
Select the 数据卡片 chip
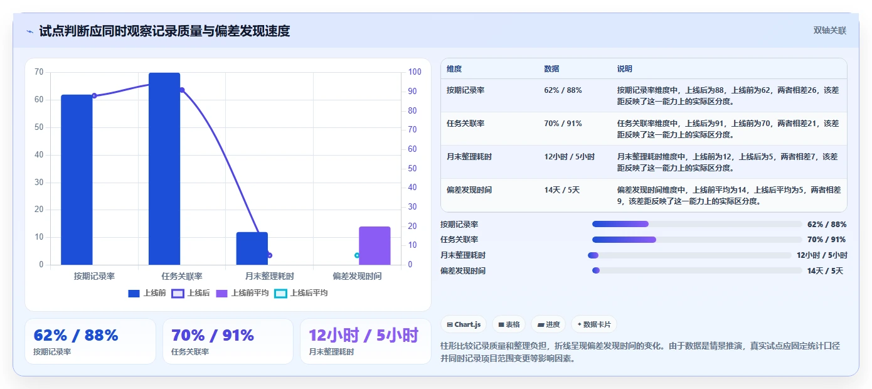(x=593, y=324)
